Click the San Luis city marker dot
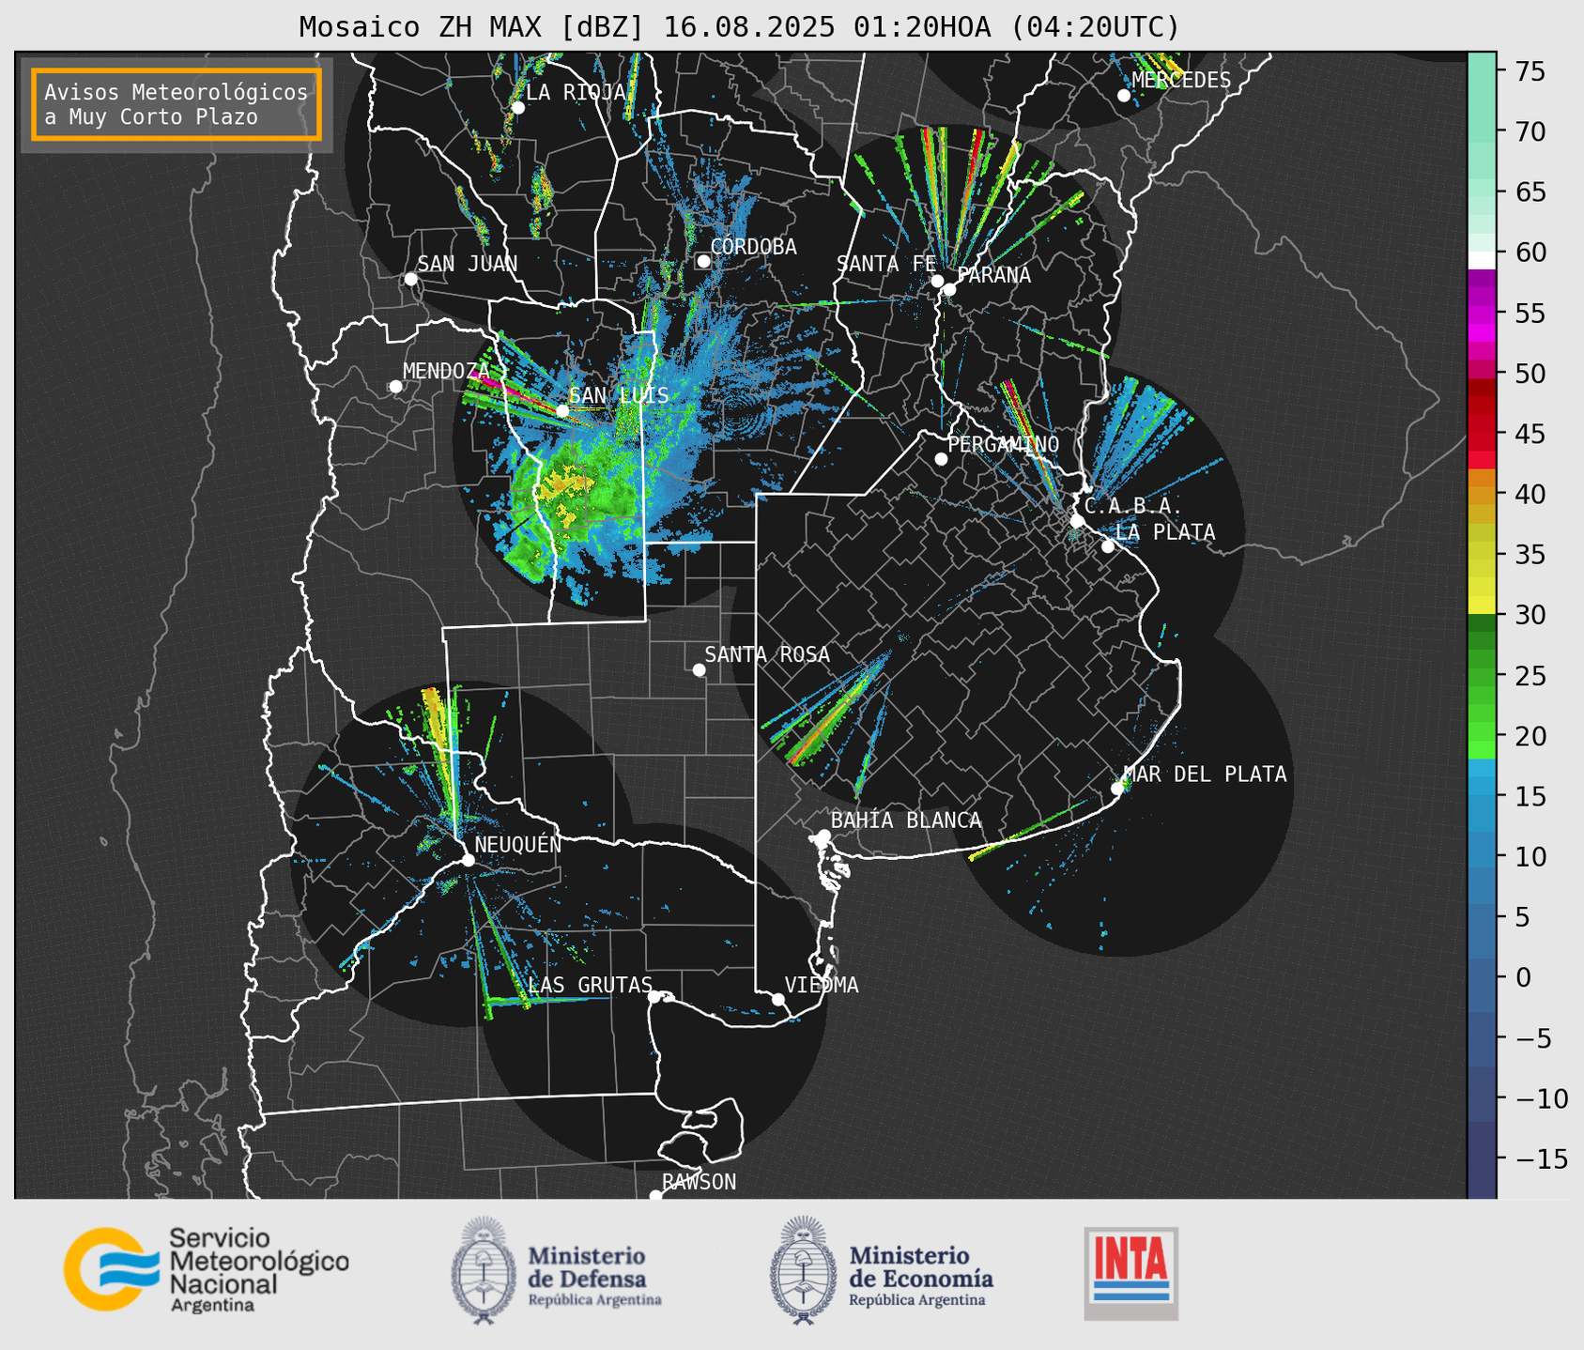The height and width of the screenshot is (1350, 1584). click(x=562, y=410)
